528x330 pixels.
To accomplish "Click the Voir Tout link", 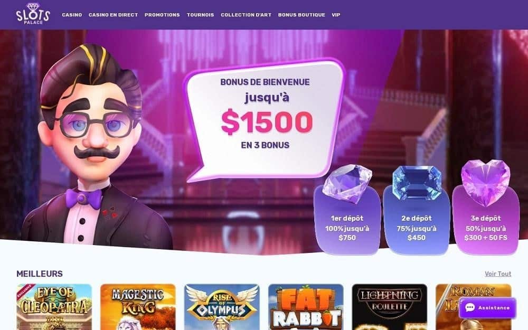I will click(498, 274).
